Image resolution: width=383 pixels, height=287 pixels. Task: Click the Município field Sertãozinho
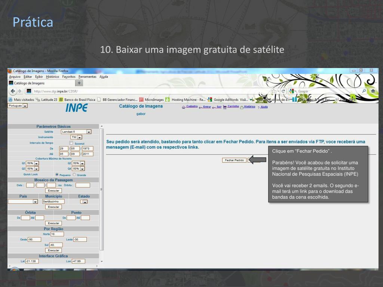53,201
